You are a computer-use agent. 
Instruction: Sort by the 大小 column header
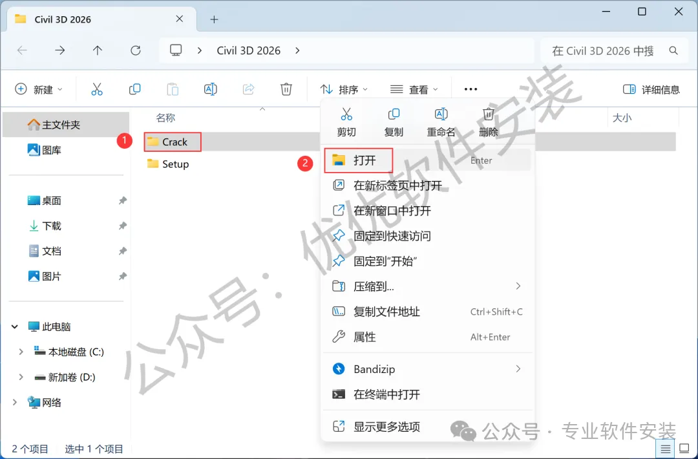coord(622,118)
